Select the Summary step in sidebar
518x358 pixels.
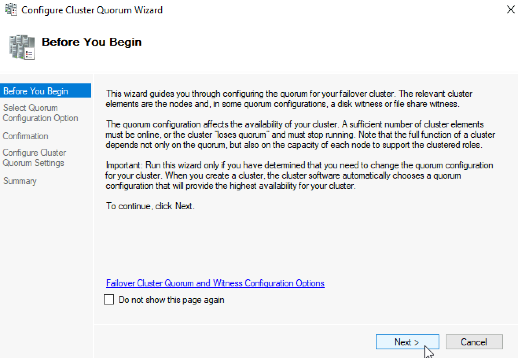(x=20, y=181)
